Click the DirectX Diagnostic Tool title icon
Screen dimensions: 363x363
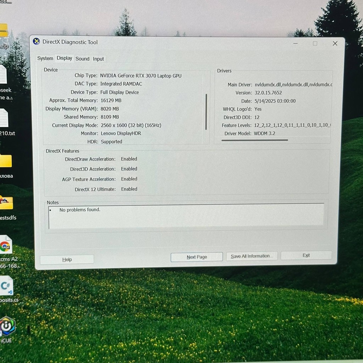coord(37,41)
